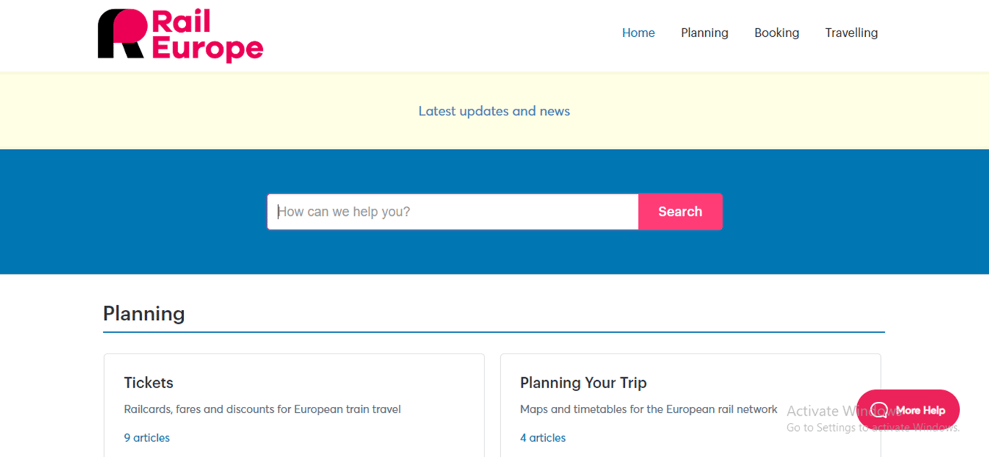Open the Planning Your Trip category title

click(x=583, y=382)
